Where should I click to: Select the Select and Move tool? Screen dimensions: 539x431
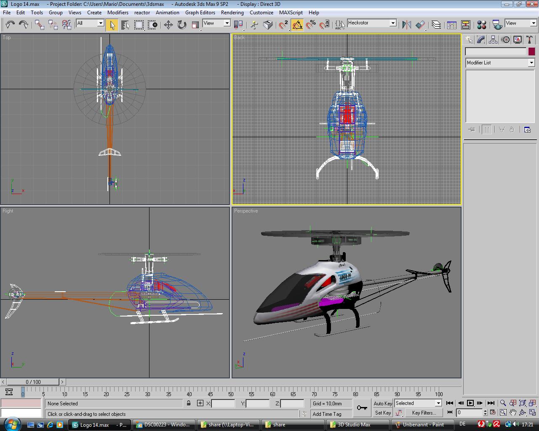pos(168,25)
